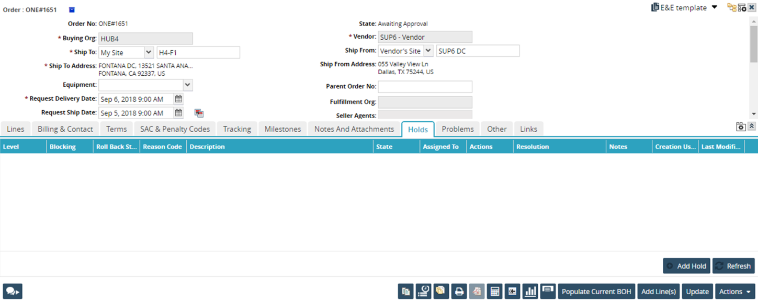Screen dimensions: 758x302
Task: Switch to the Billing & Contact tab
Action: click(x=65, y=129)
